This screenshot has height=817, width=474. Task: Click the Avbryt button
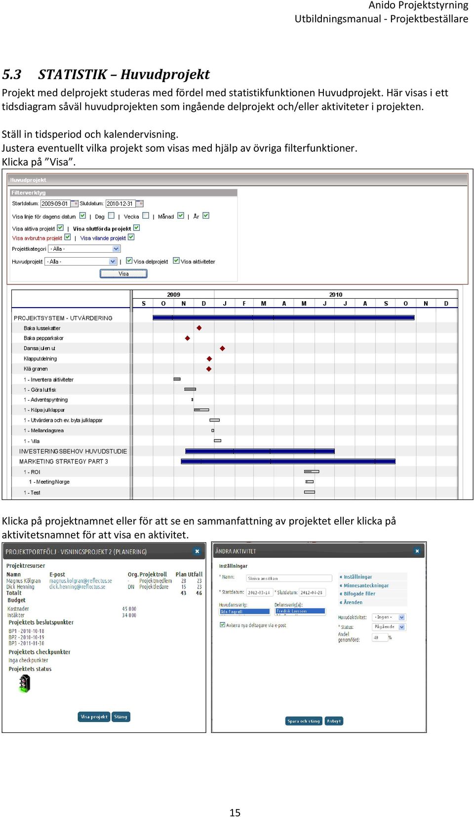point(334,721)
